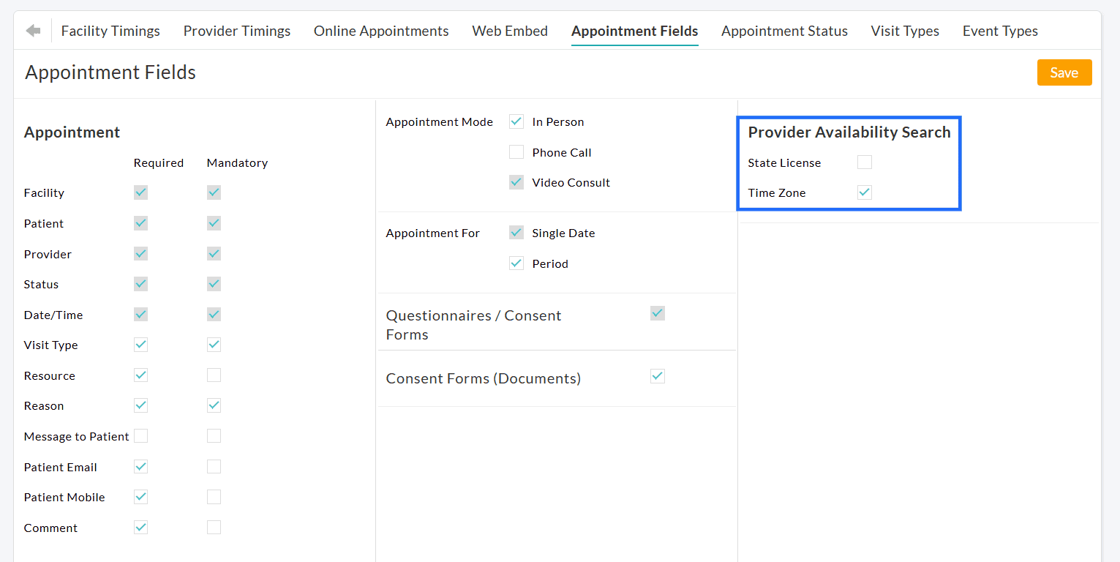Enable the Phone Call appointment mode
This screenshot has width=1120, height=562.
516,151
